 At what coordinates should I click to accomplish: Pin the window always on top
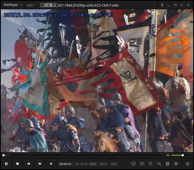coord(162,5)
